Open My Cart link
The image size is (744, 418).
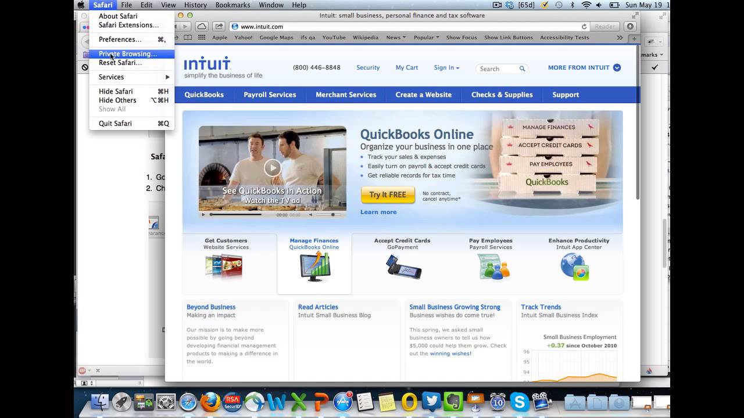click(x=407, y=67)
